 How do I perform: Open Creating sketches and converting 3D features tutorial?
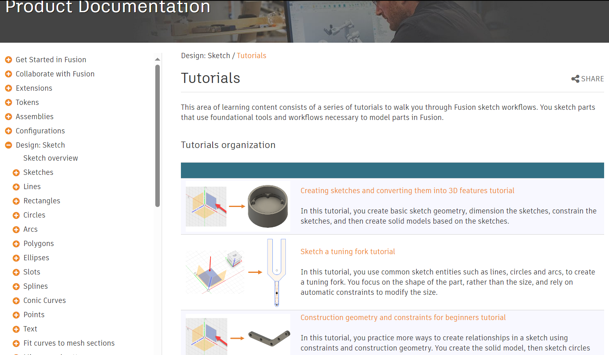[x=407, y=191]
